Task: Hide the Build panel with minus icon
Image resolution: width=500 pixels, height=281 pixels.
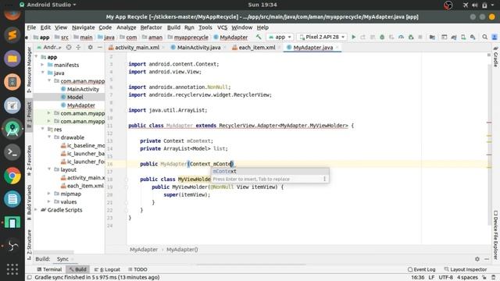Action: click(x=487, y=259)
